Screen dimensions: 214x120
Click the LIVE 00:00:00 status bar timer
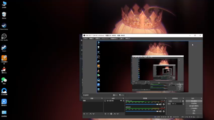(x=160, y=117)
